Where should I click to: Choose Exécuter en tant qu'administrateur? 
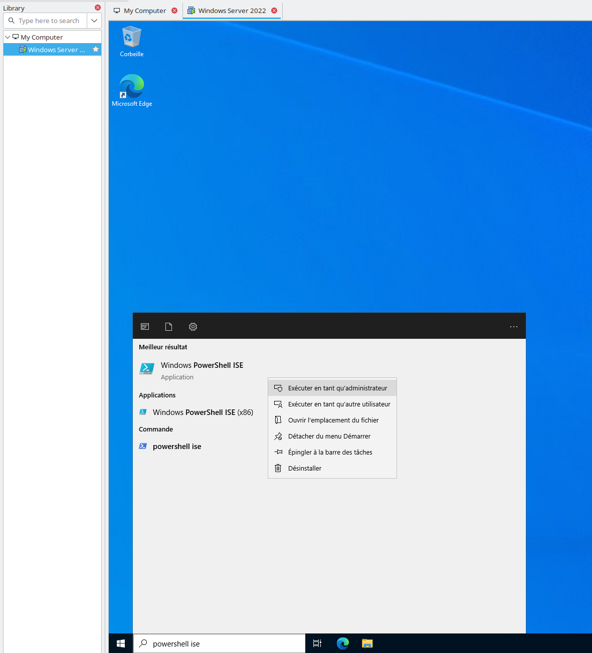pos(337,387)
